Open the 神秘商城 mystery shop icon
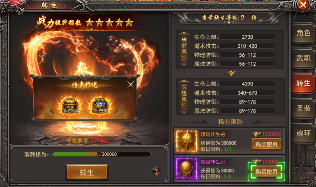Image resolution: width=316 pixels, height=187 pixels. click(x=70, y=105)
